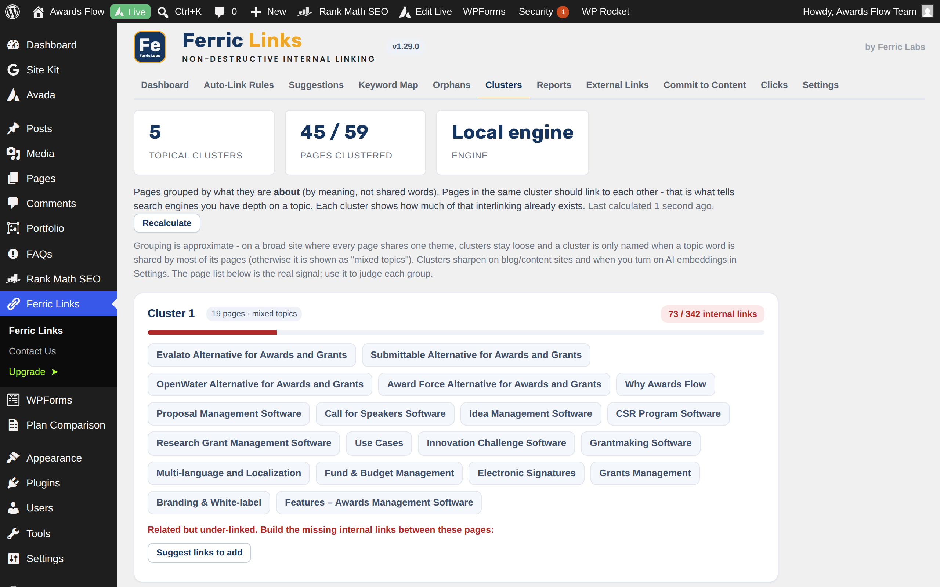Click the WPForms icon in sidebar

(x=13, y=400)
